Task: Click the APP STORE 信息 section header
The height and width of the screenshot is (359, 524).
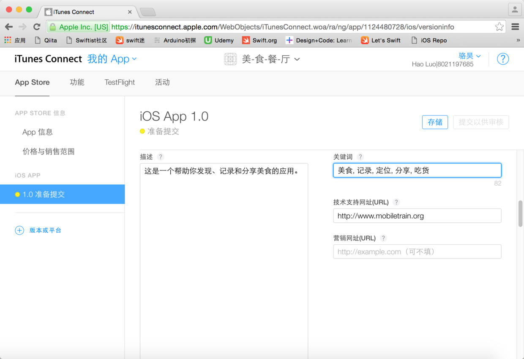Action: point(40,113)
